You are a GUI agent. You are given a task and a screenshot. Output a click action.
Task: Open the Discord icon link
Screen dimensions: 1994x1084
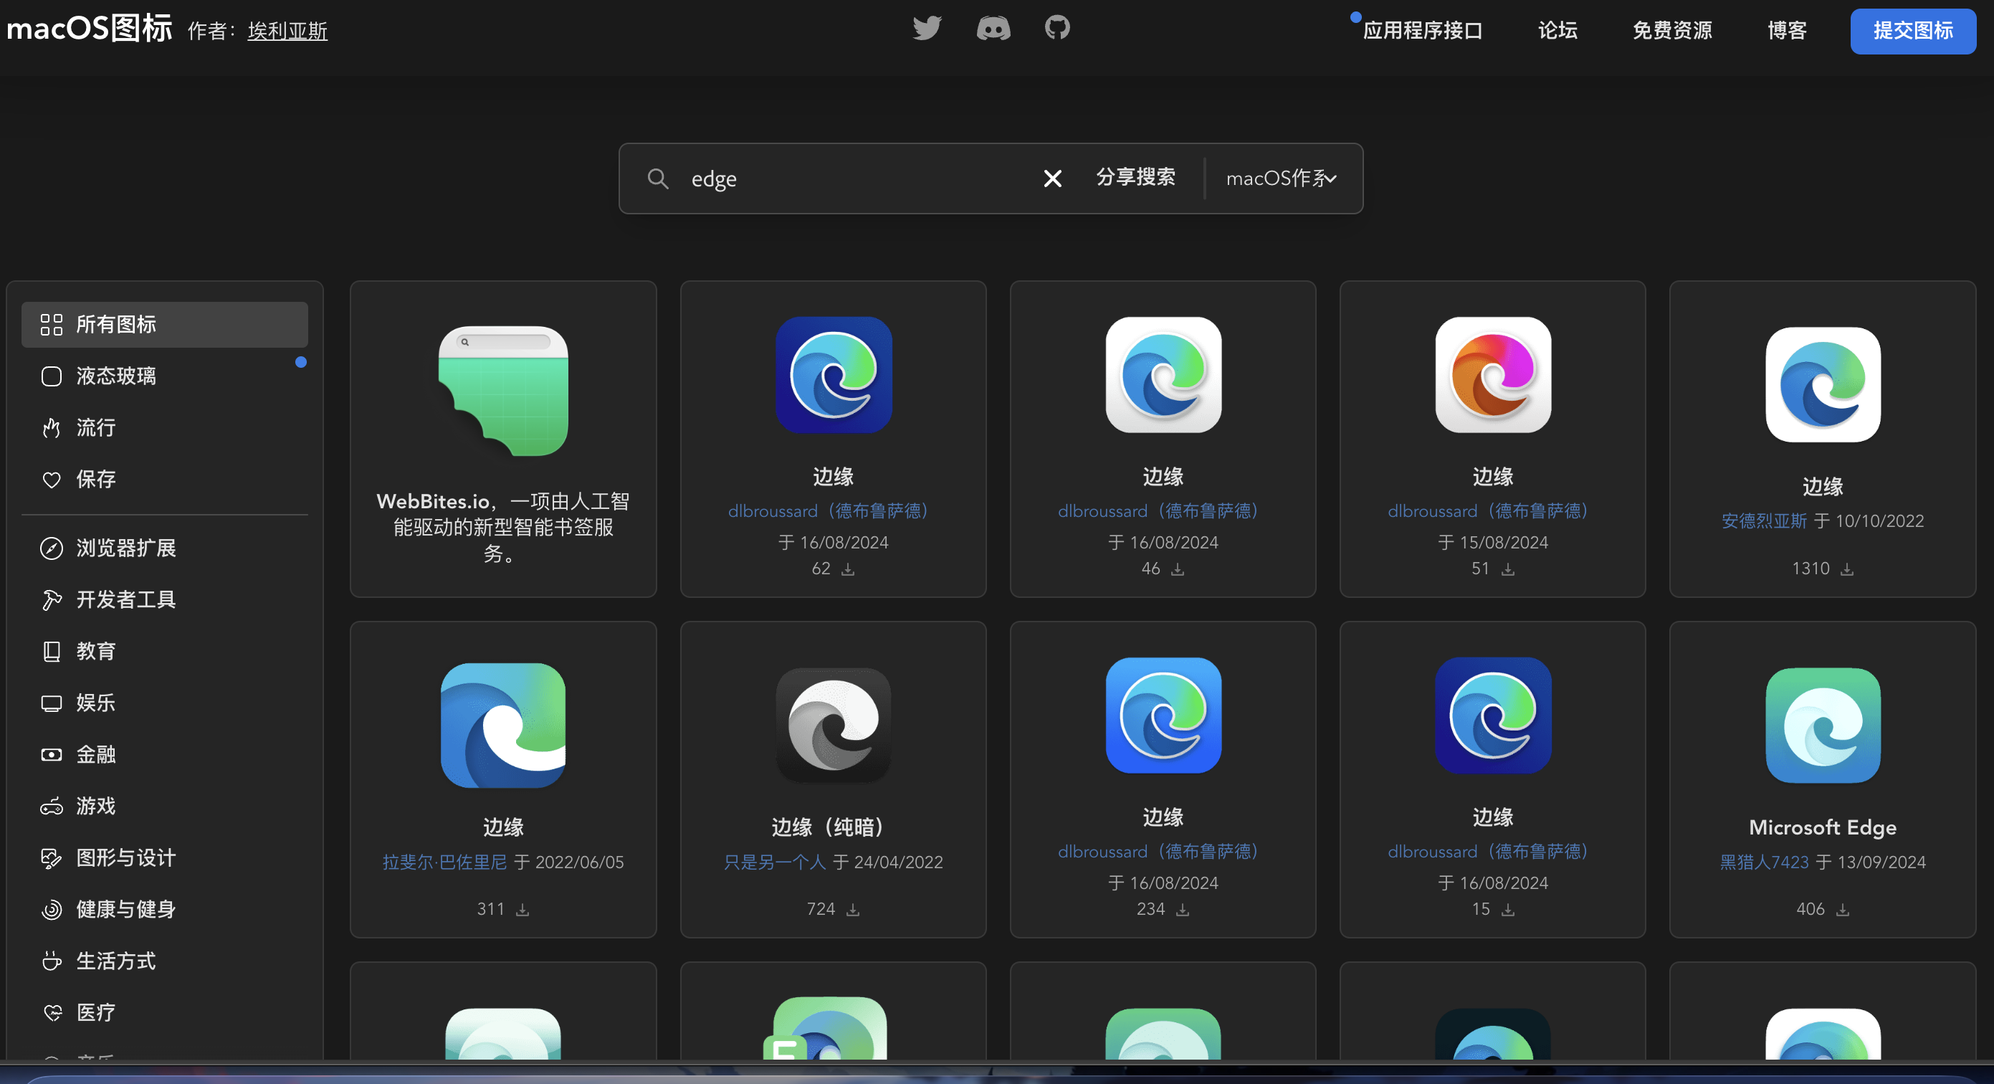[993, 29]
